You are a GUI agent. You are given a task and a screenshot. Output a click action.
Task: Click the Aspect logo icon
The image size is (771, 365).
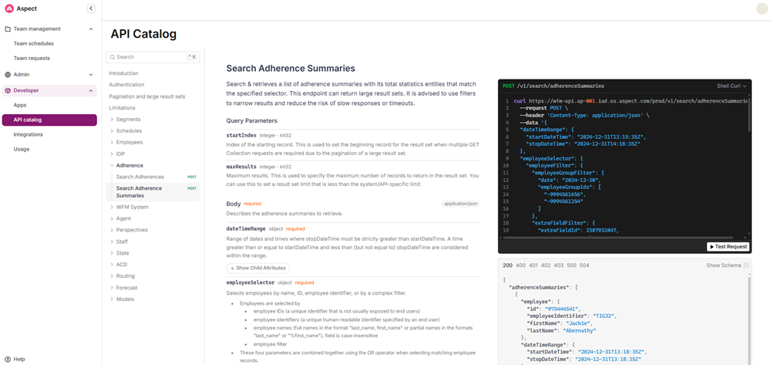tap(8, 8)
